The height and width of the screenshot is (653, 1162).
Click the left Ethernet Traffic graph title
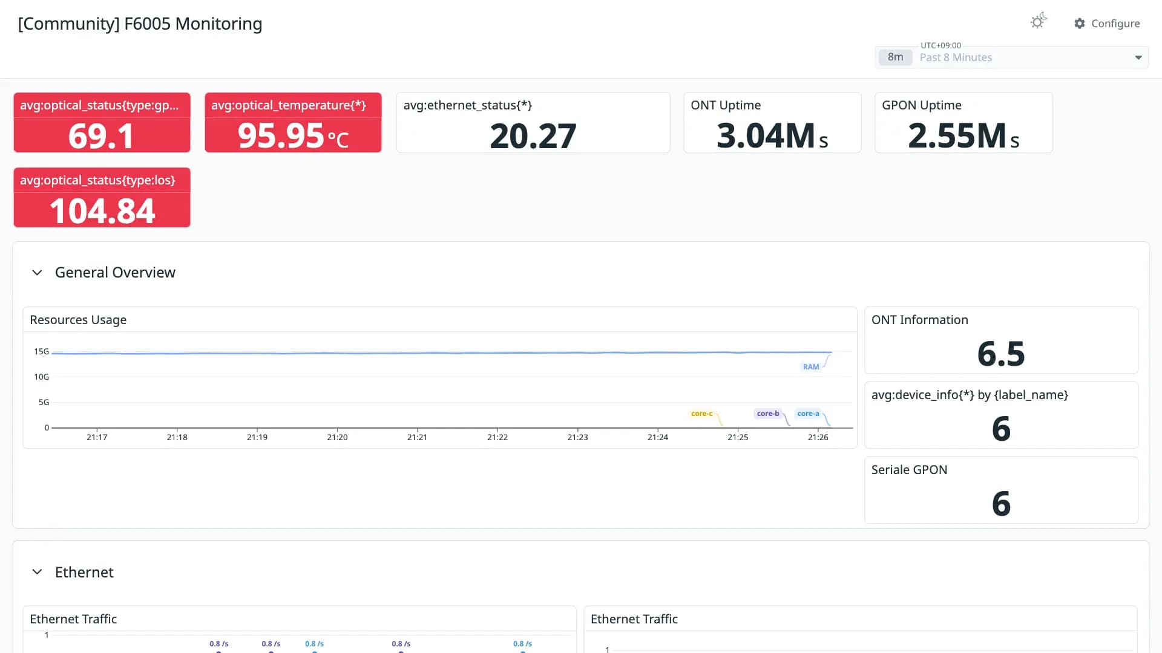(73, 619)
